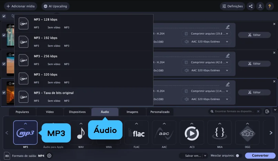Viewport: 278px width, 161px height.
Task: Pick the OGG format tile
Action: coord(247,133)
